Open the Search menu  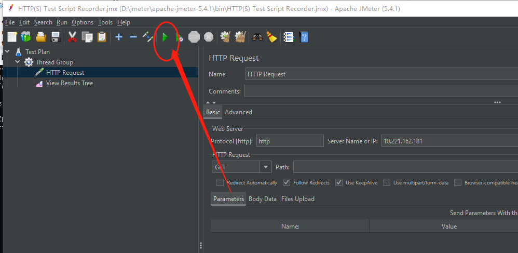[43, 22]
